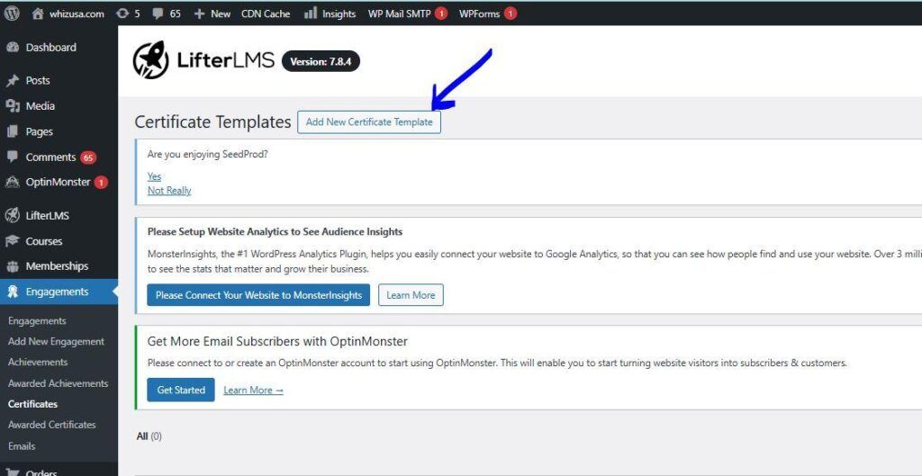Click the Engagements ribbon icon
This screenshot has width=922, height=476.
pyautogui.click(x=13, y=292)
